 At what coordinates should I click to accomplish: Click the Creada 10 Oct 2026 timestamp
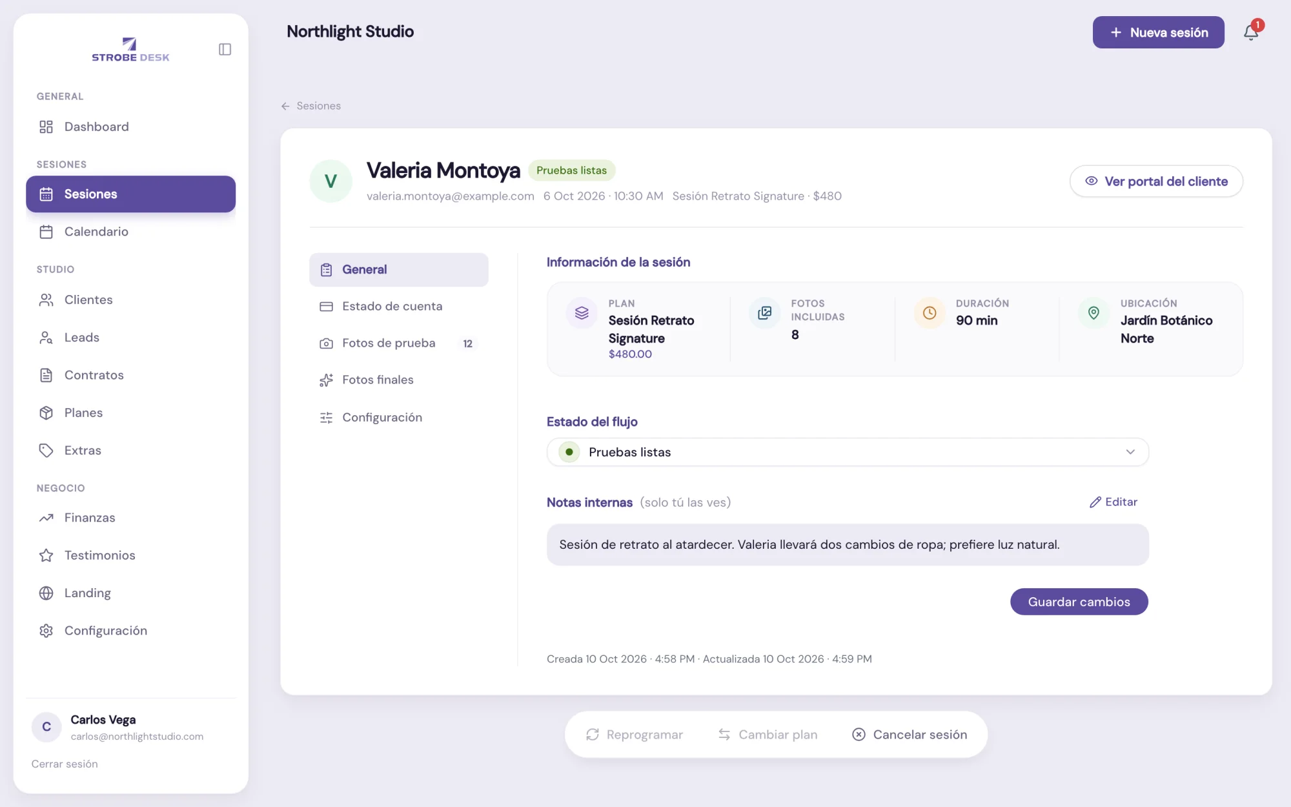tap(620, 659)
